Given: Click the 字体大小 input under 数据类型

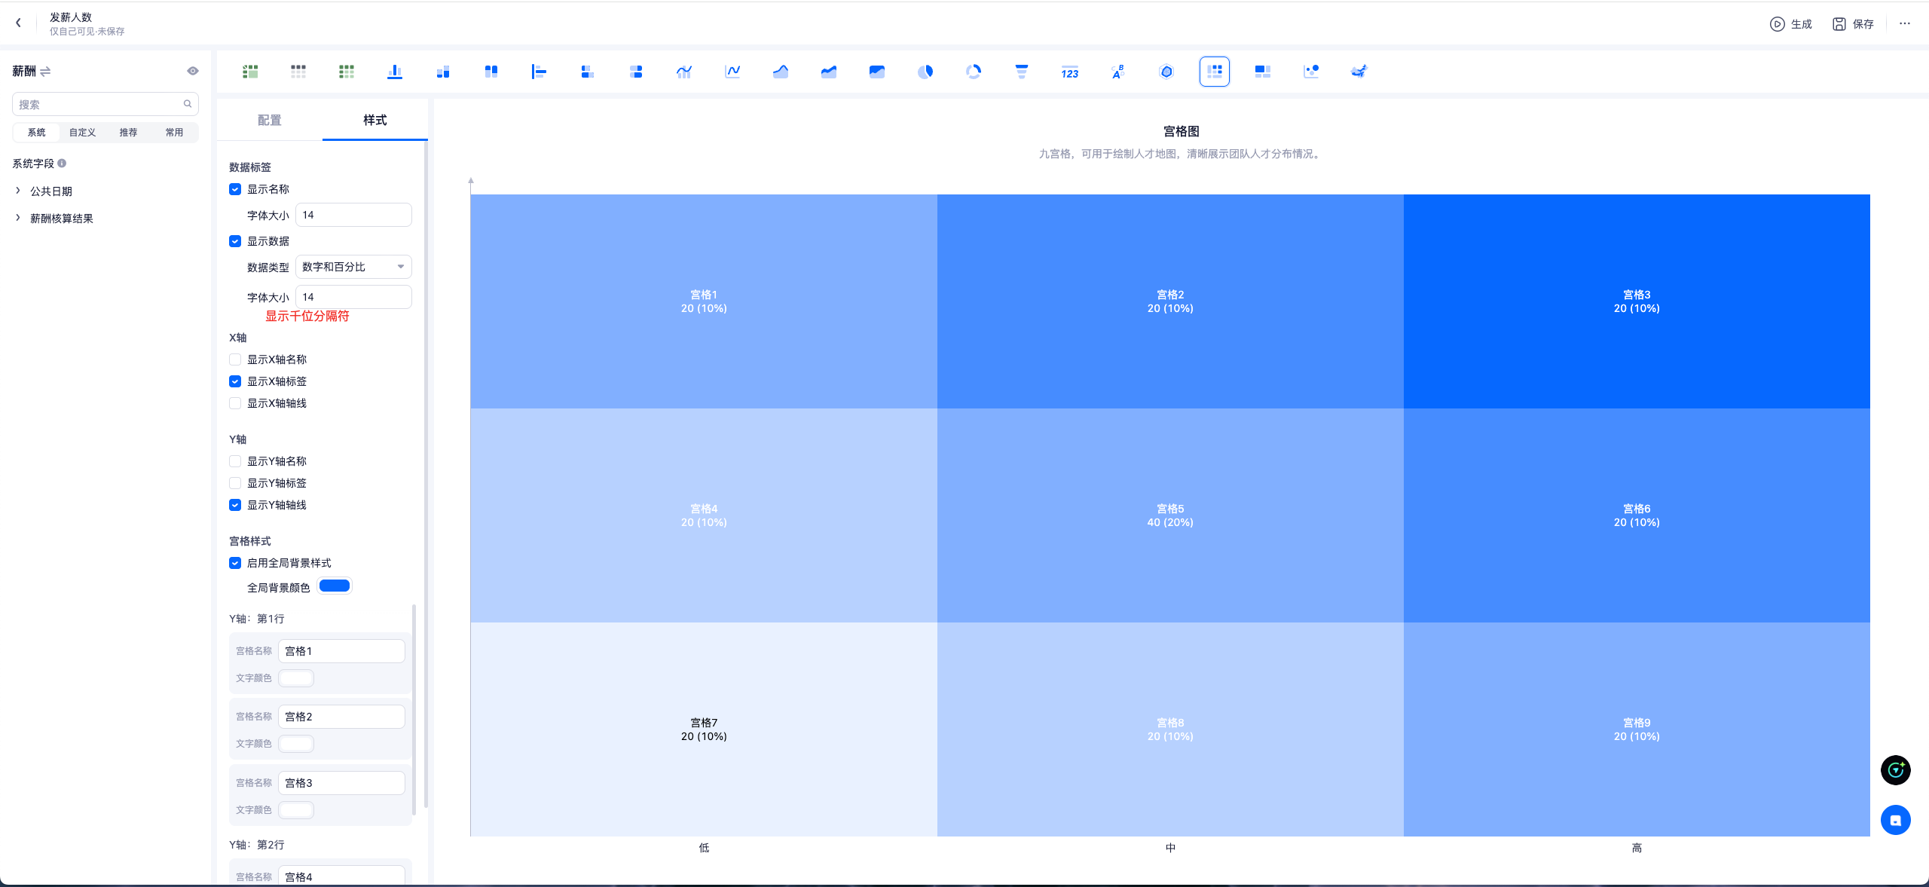Looking at the screenshot, I should coord(353,297).
